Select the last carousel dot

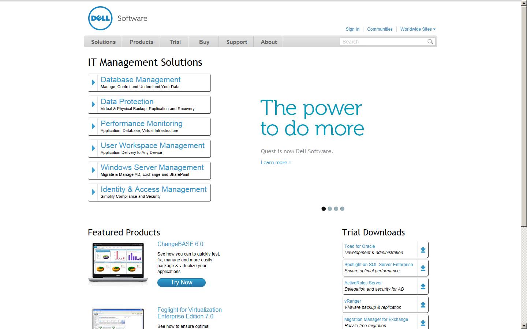tap(342, 209)
